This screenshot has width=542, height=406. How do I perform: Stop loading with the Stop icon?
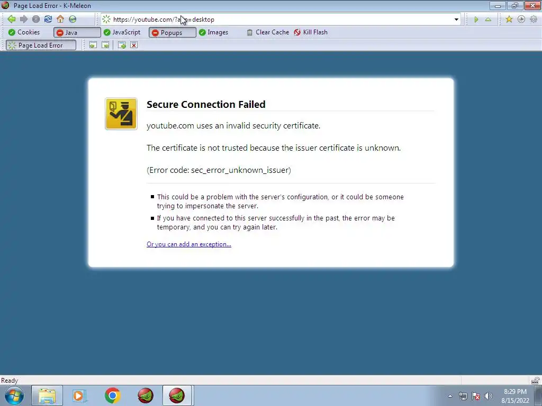click(35, 19)
